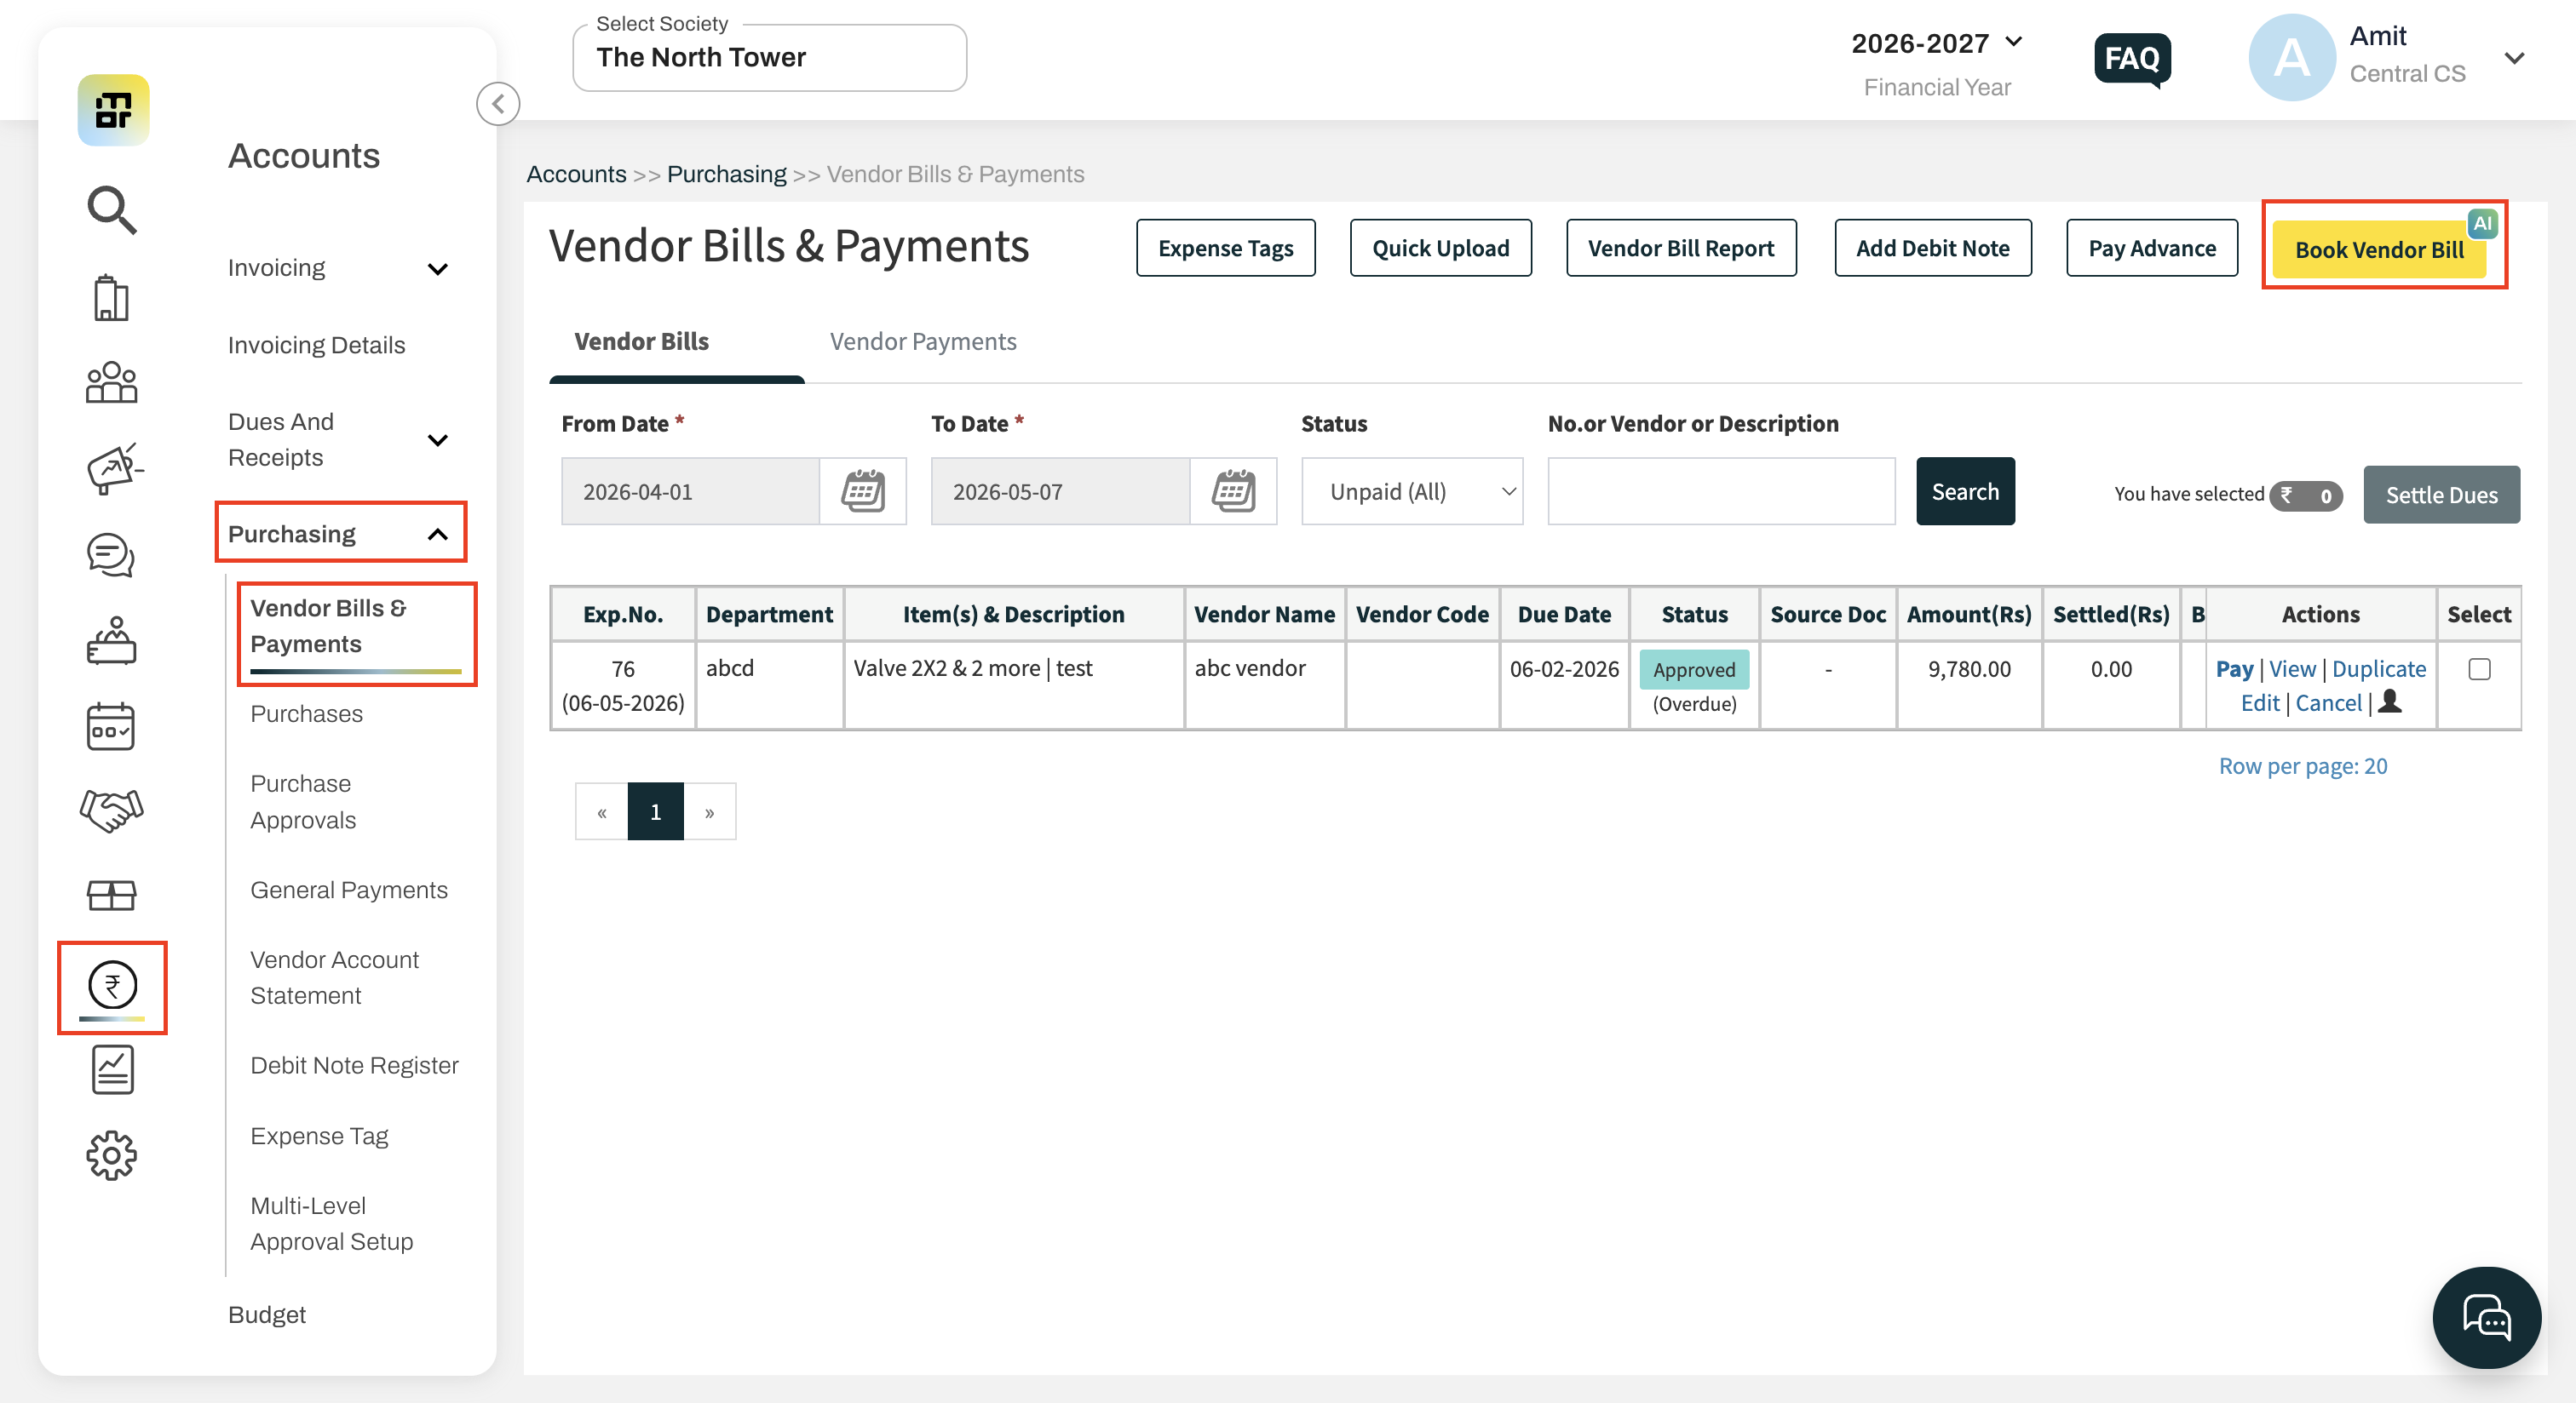Screen dimensions: 2576x1403
Task: Click Accounts in the breadcrumb
Action: pyautogui.click(x=576, y=174)
